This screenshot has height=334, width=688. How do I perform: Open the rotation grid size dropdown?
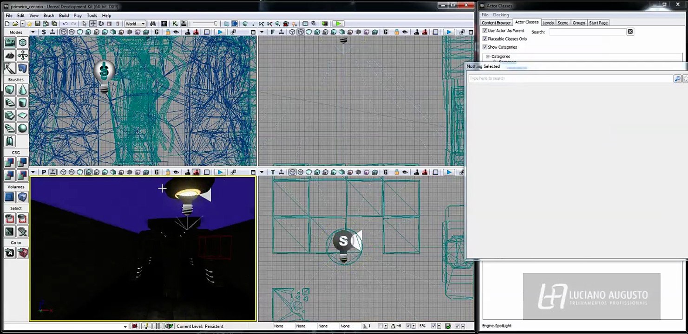click(x=413, y=326)
